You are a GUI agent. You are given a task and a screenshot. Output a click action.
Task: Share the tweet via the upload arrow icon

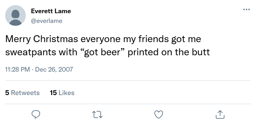[x=220, y=115]
